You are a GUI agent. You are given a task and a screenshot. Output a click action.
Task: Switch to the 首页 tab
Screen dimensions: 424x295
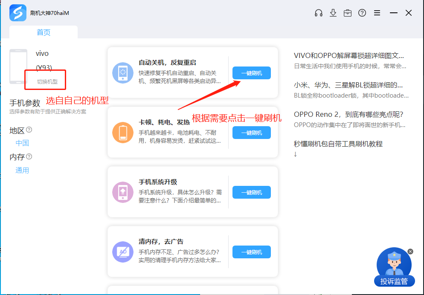[x=43, y=32]
